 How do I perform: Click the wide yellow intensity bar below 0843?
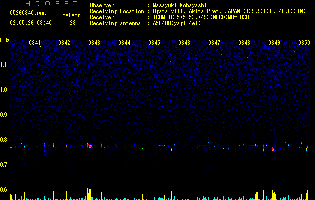coord(89,194)
